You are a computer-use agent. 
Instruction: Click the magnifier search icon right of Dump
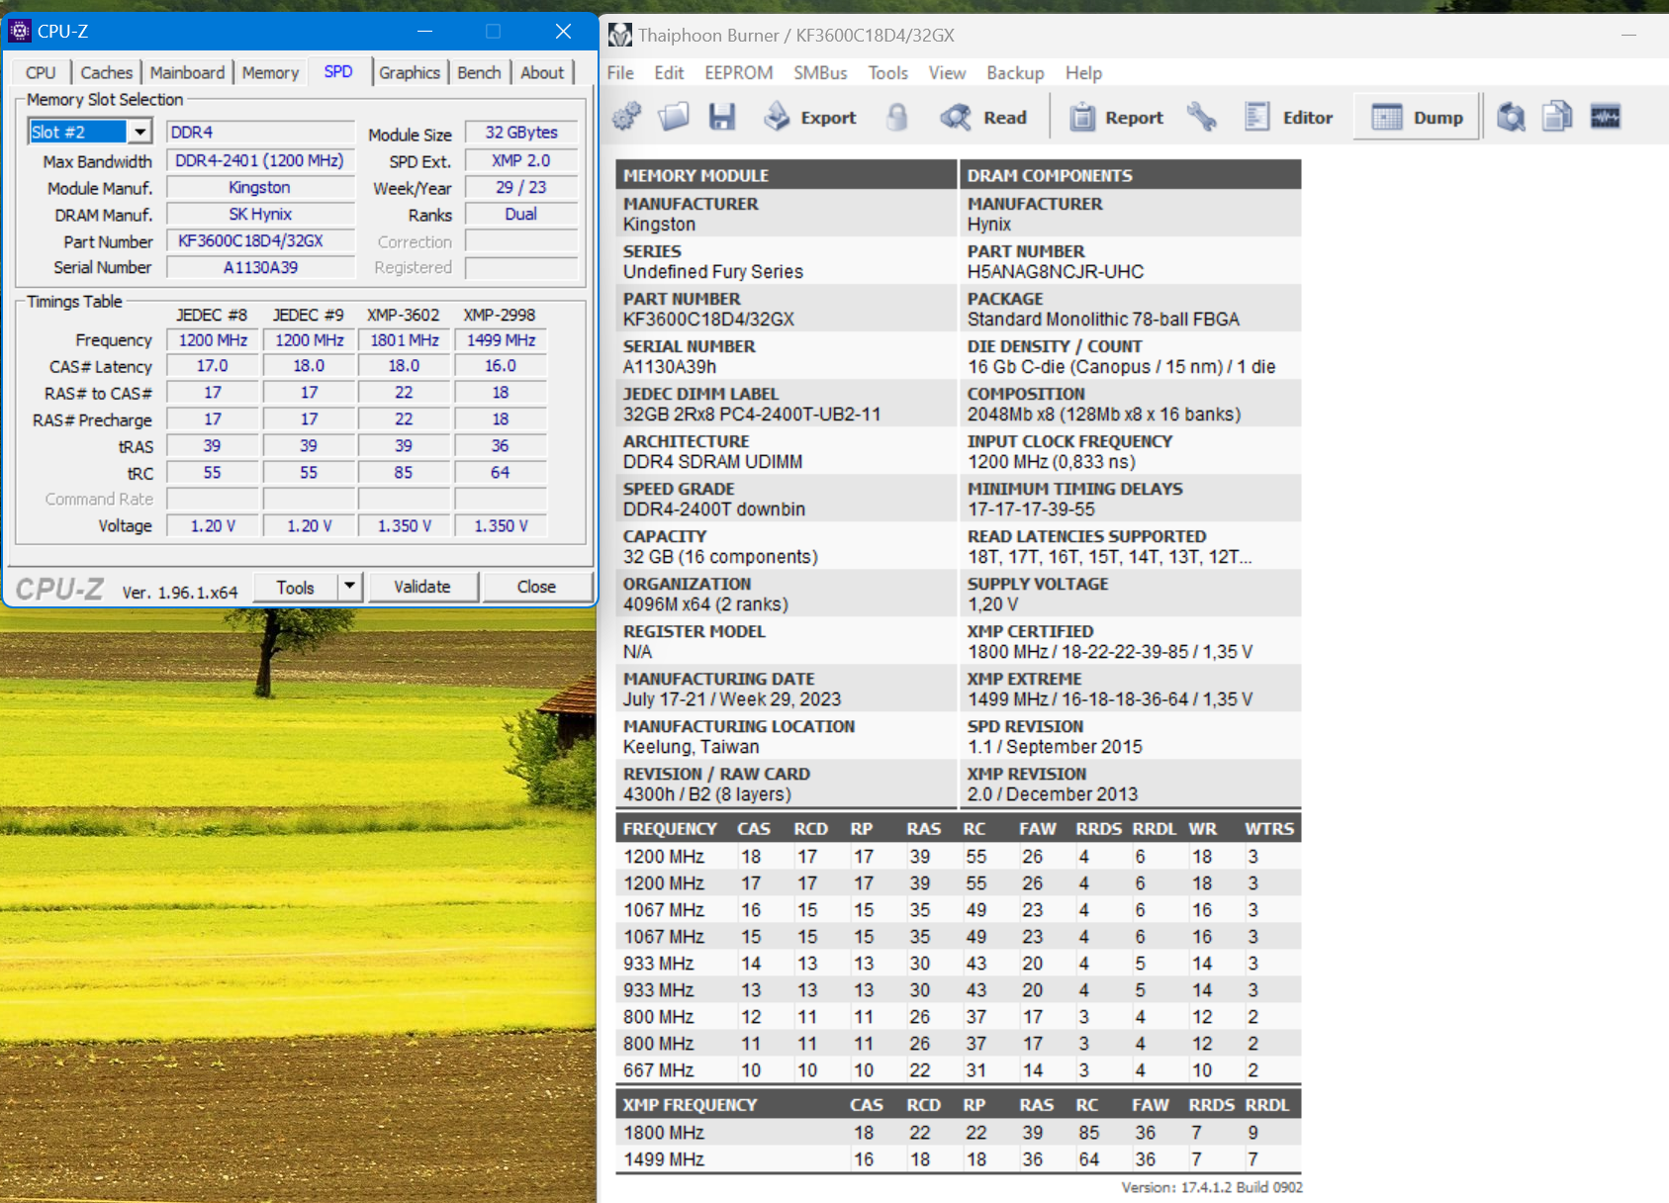click(1511, 117)
